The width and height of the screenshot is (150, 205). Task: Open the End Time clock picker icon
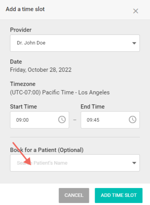[x=133, y=120]
